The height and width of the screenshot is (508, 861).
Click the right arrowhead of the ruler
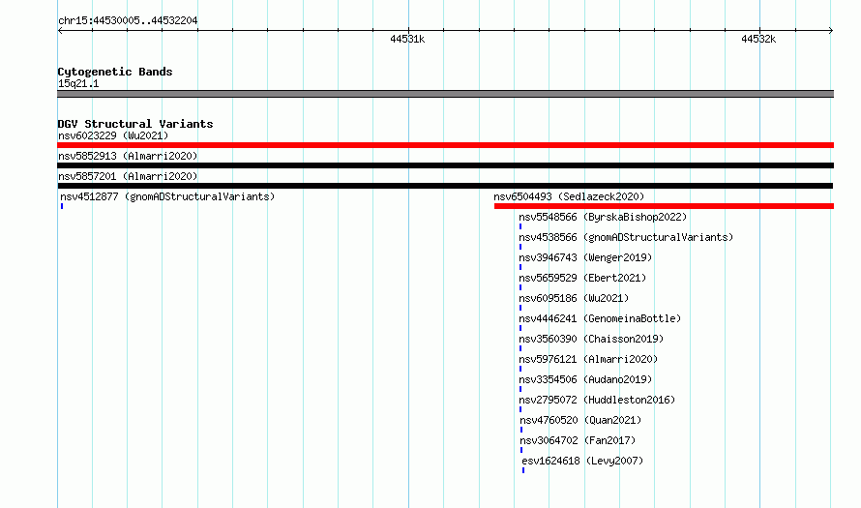pyautogui.click(x=830, y=31)
